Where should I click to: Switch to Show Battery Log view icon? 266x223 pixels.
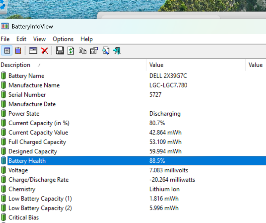(18, 51)
